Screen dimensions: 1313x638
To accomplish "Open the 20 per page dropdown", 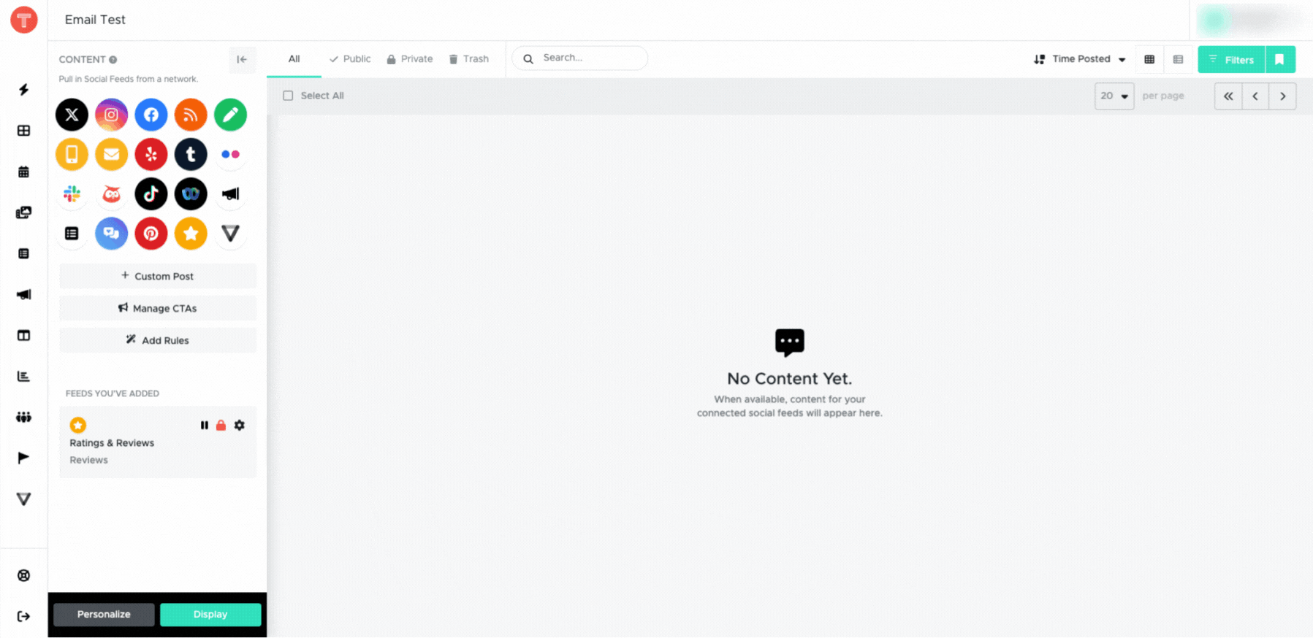I will tap(1114, 96).
